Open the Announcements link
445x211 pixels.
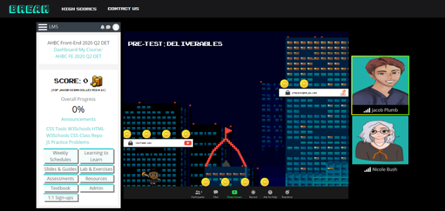(x=78, y=119)
